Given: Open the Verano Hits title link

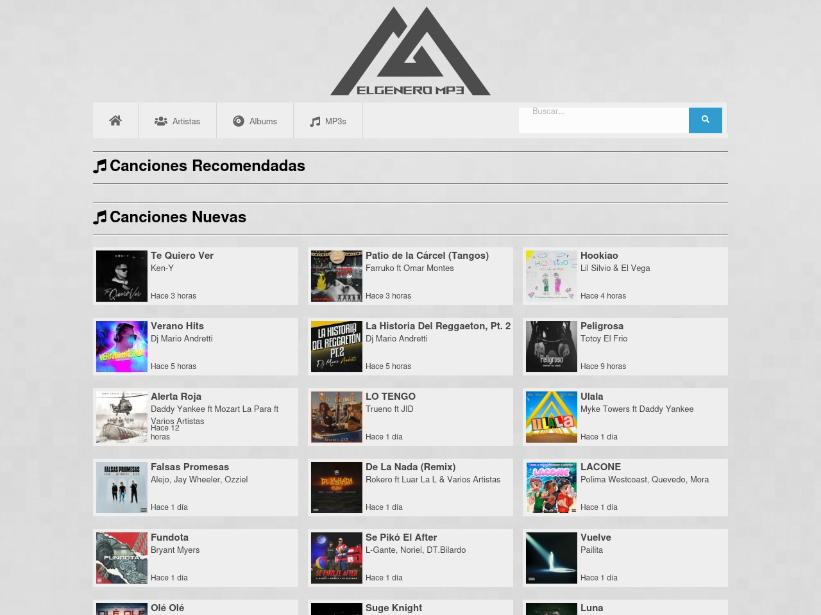Looking at the screenshot, I should (177, 326).
